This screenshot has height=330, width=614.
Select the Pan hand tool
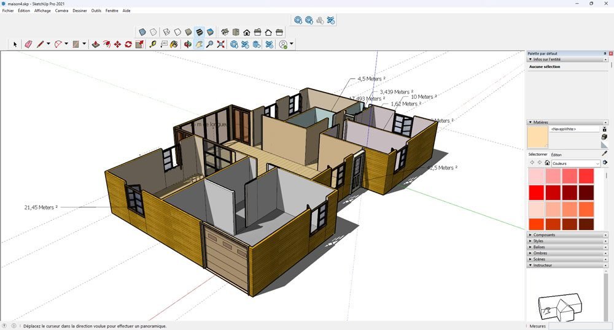click(199, 44)
